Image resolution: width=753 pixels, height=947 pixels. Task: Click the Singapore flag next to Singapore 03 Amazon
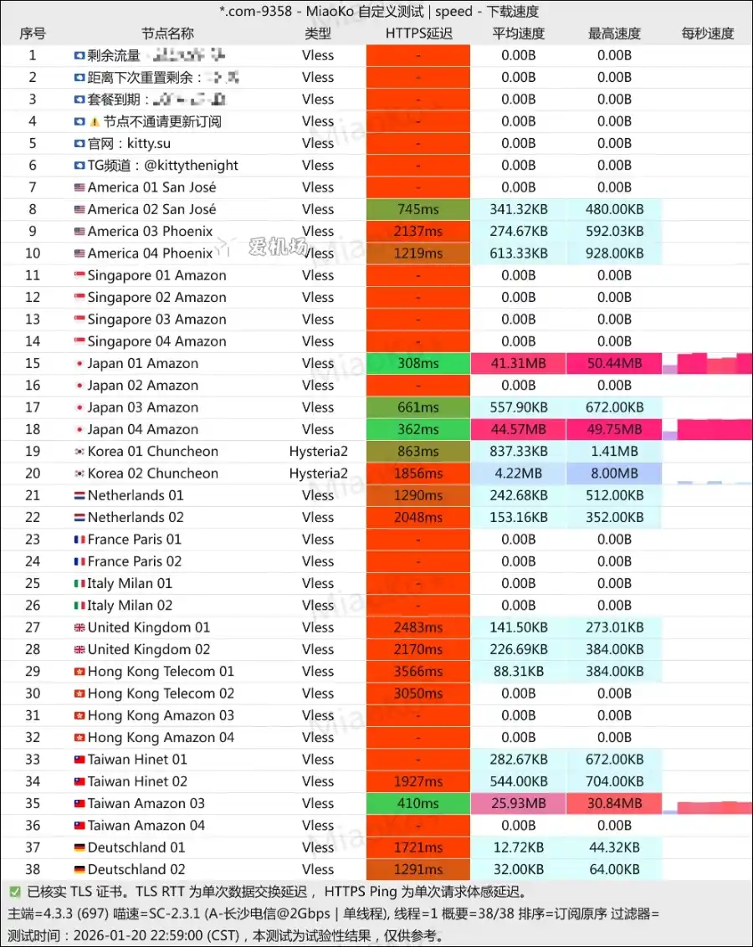tap(79, 320)
